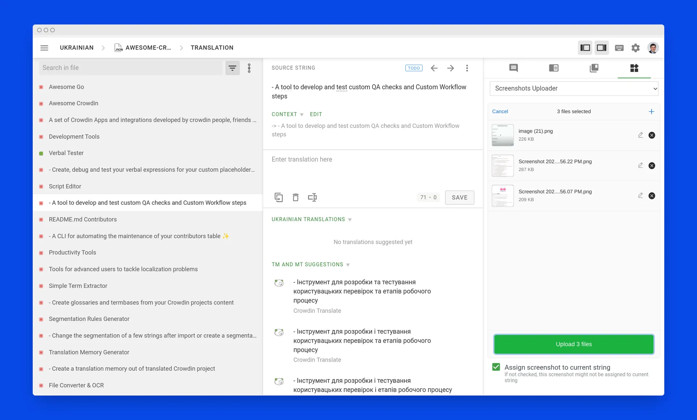Go to next string arrow
Screen dimensions: 697x420
tap(451, 68)
